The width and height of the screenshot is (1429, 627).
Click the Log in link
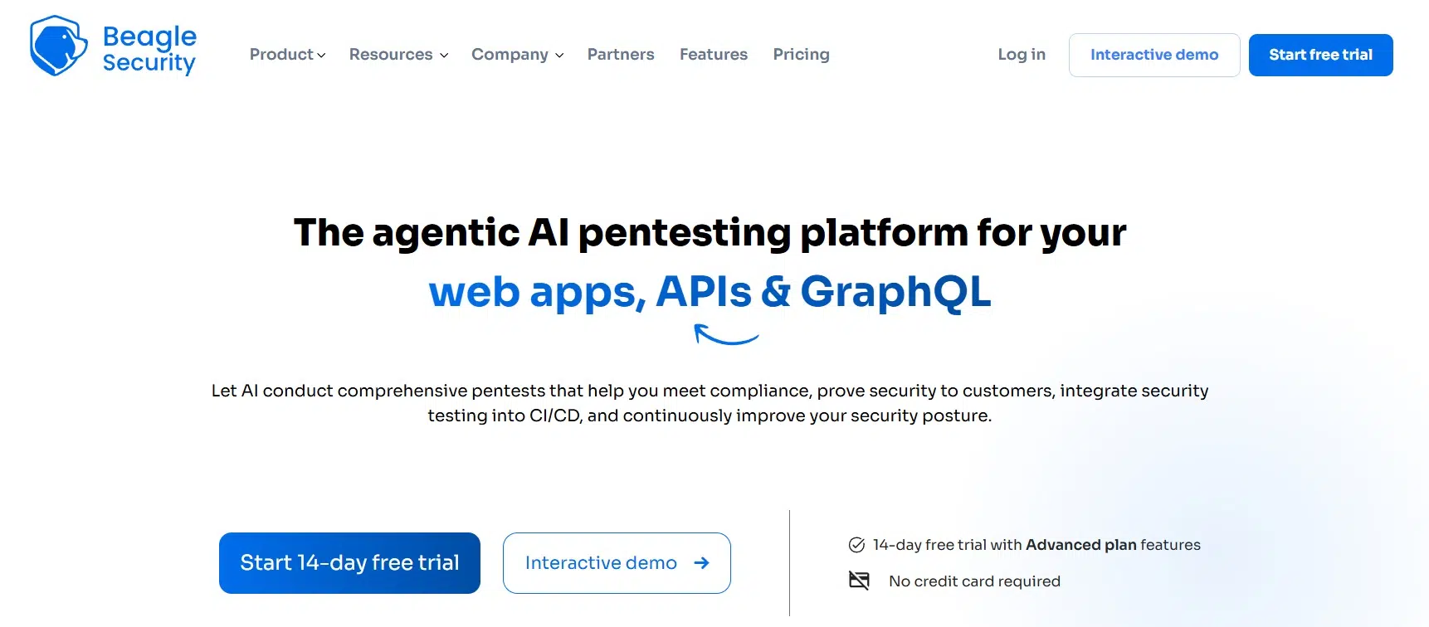(1022, 54)
